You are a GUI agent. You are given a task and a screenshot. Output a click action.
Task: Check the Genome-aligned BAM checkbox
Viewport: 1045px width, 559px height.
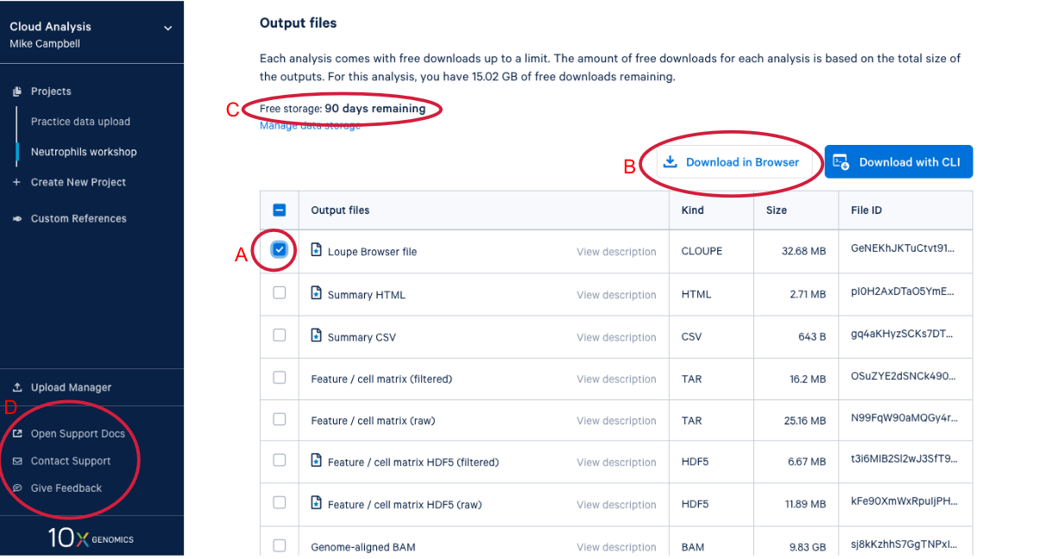coord(280,545)
